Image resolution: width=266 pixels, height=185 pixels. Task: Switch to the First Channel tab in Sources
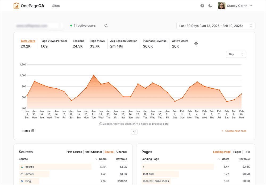[93, 152]
